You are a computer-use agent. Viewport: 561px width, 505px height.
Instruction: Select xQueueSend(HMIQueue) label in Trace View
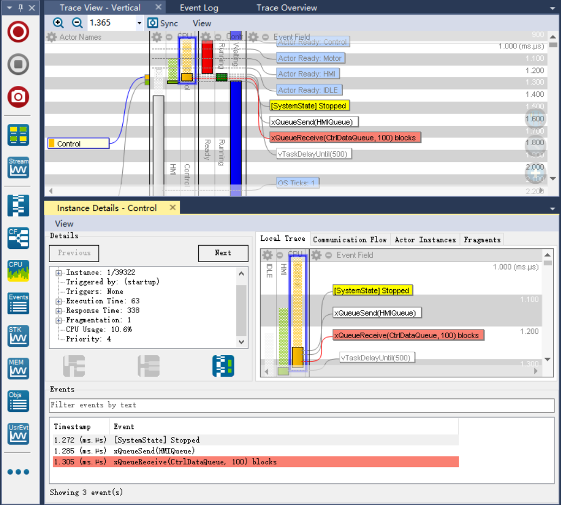click(314, 122)
